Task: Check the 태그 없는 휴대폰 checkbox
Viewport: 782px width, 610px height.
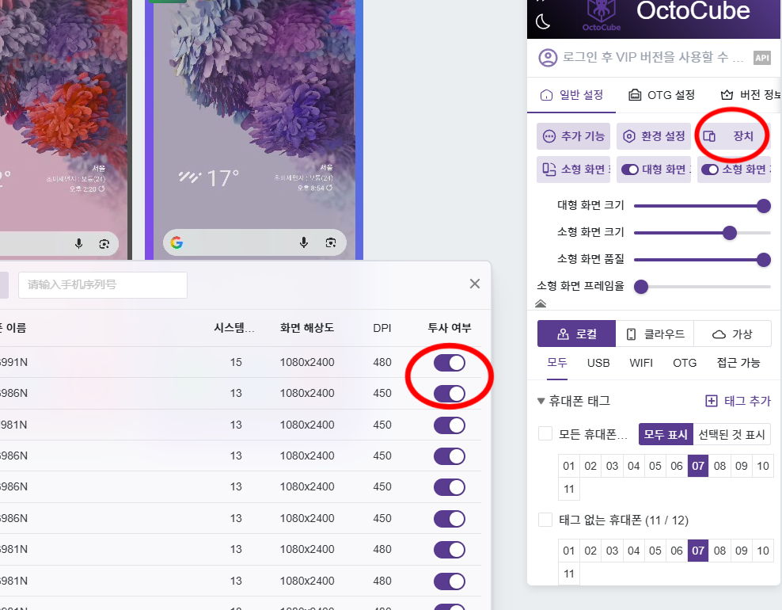Action: 545,520
